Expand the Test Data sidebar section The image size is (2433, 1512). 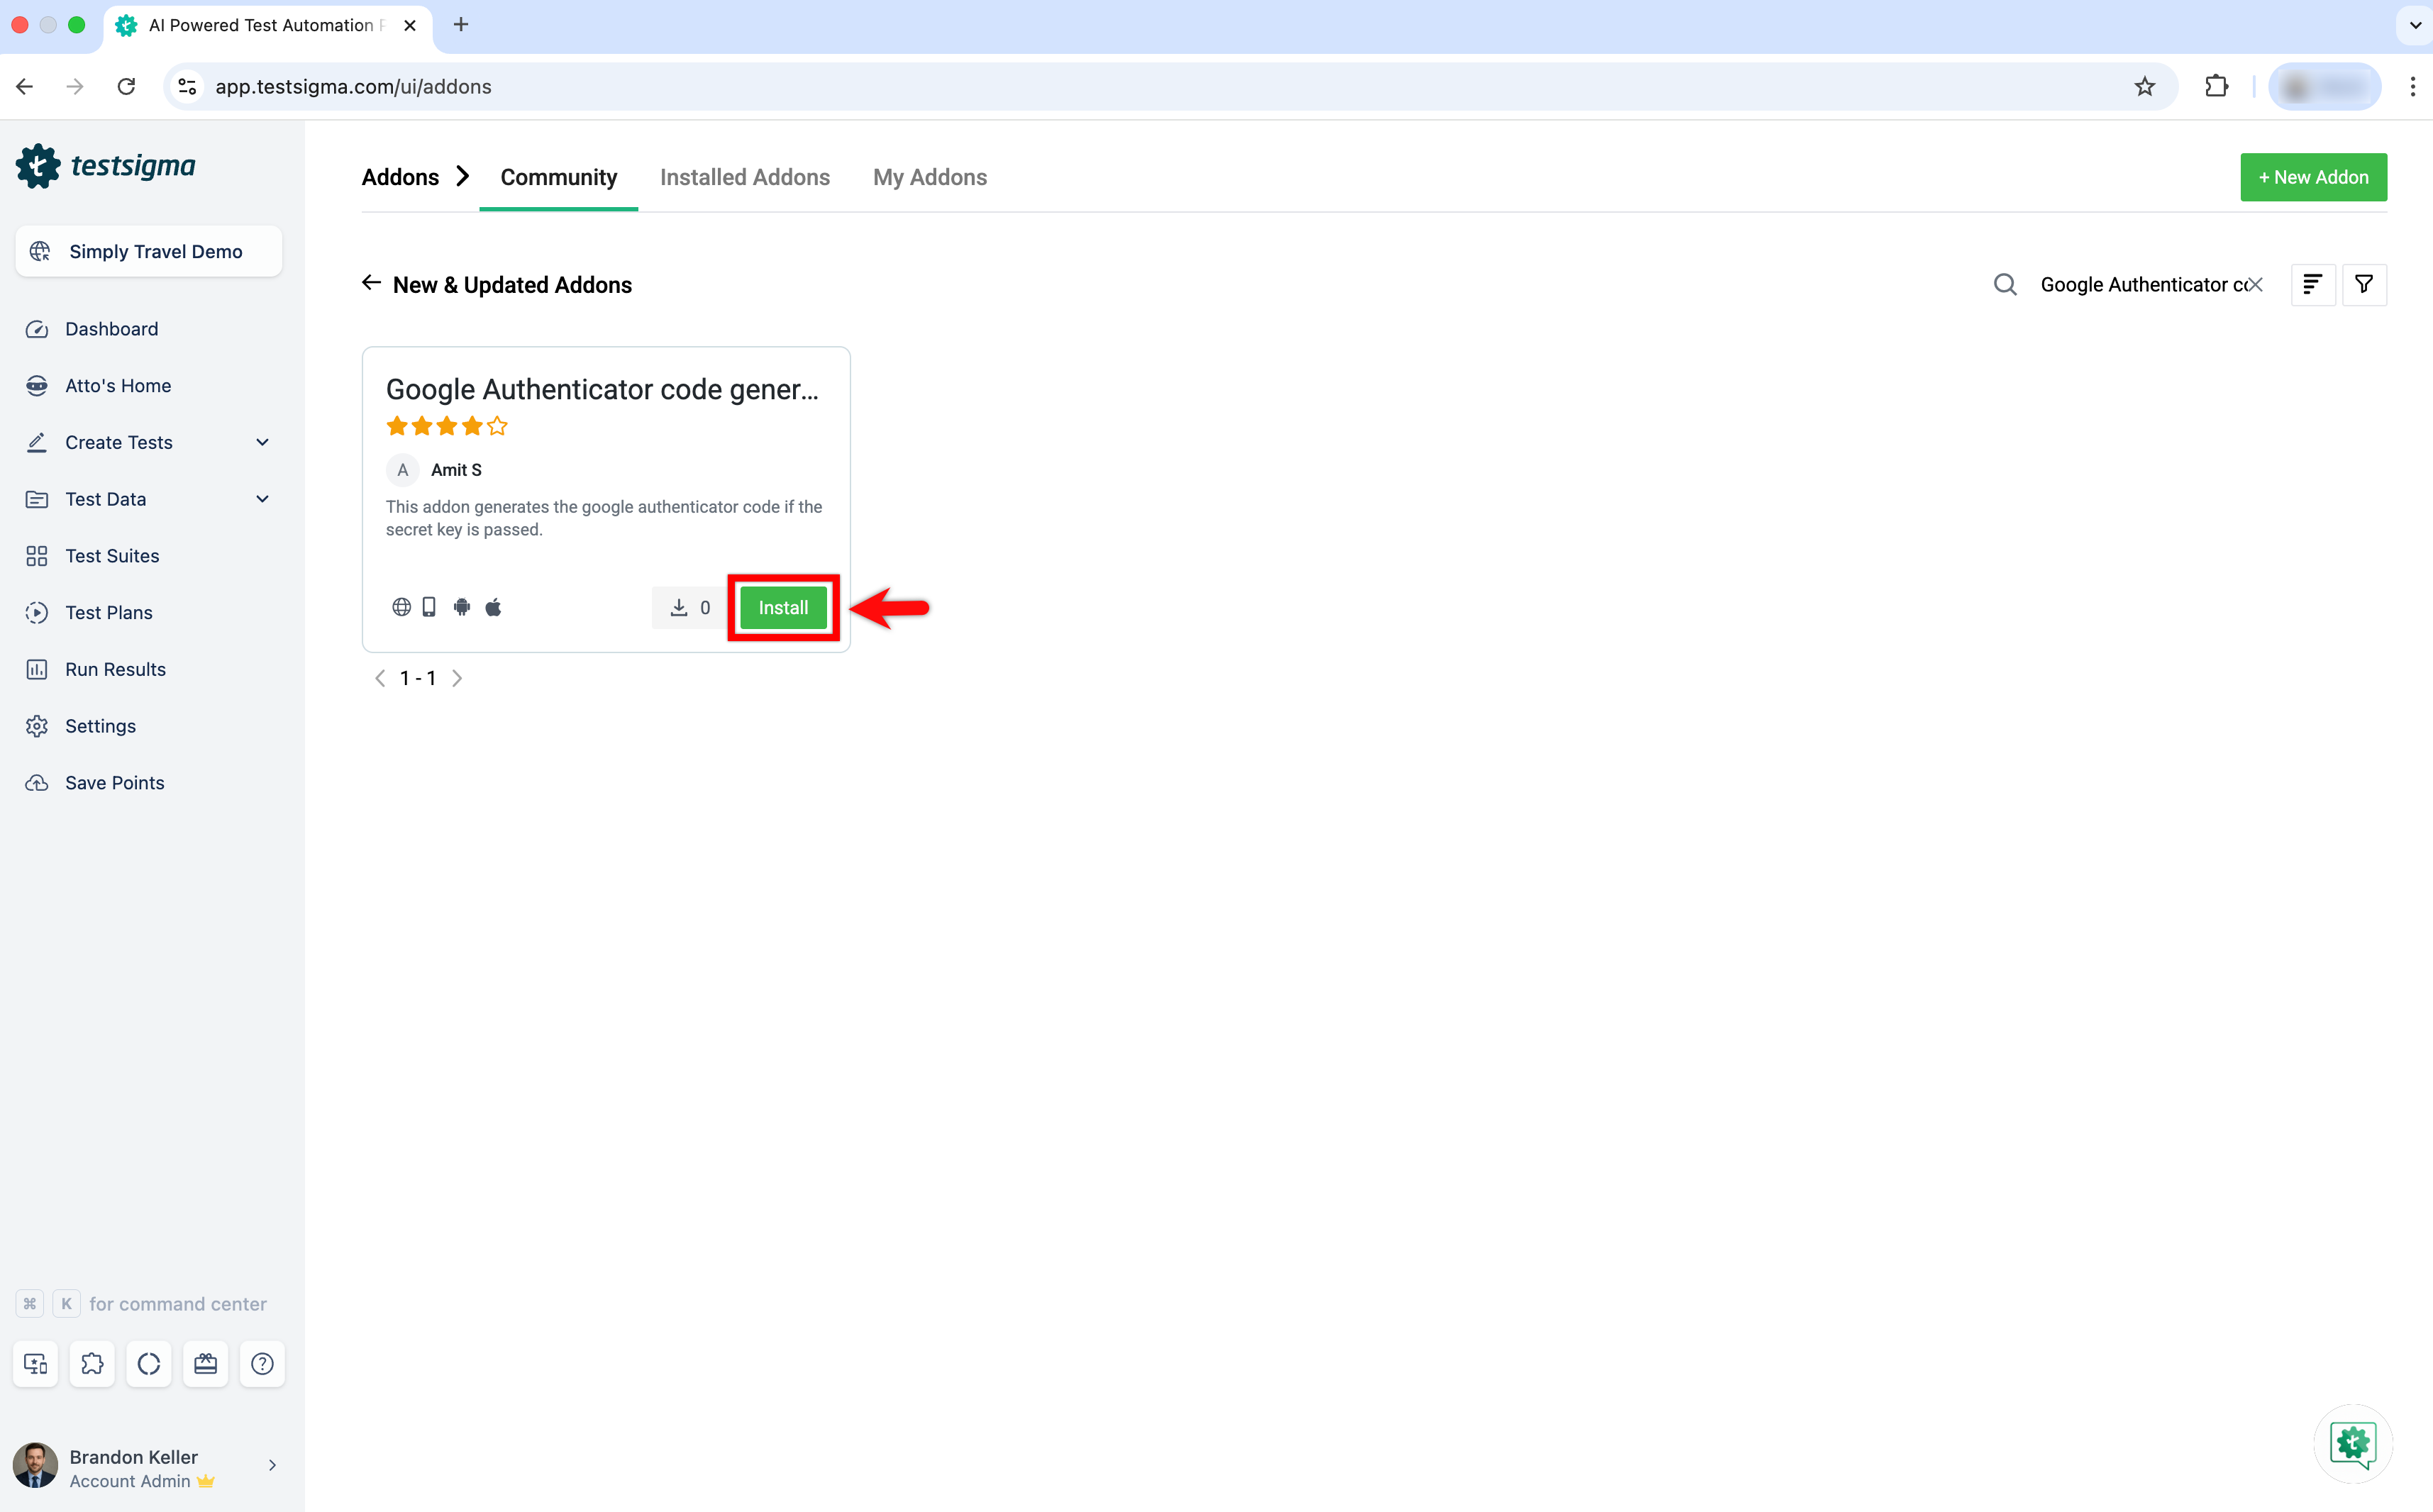tap(262, 499)
